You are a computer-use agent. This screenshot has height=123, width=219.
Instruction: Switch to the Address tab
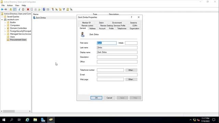tap(92, 28)
